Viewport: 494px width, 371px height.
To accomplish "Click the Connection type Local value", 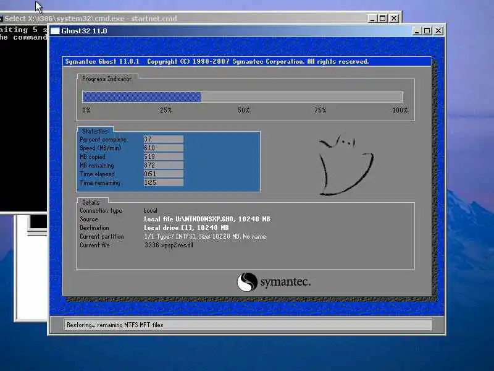I will (151, 210).
